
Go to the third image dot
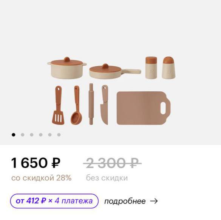[32, 135]
